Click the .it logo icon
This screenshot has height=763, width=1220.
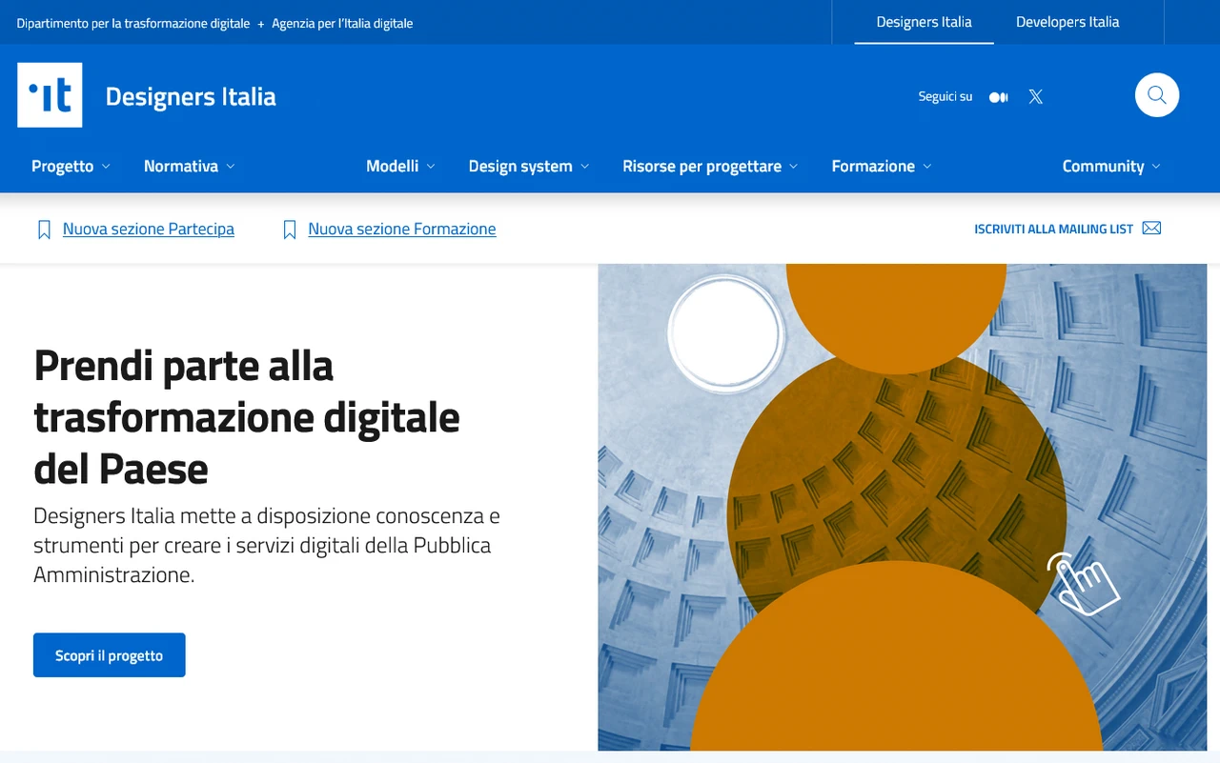(50, 95)
